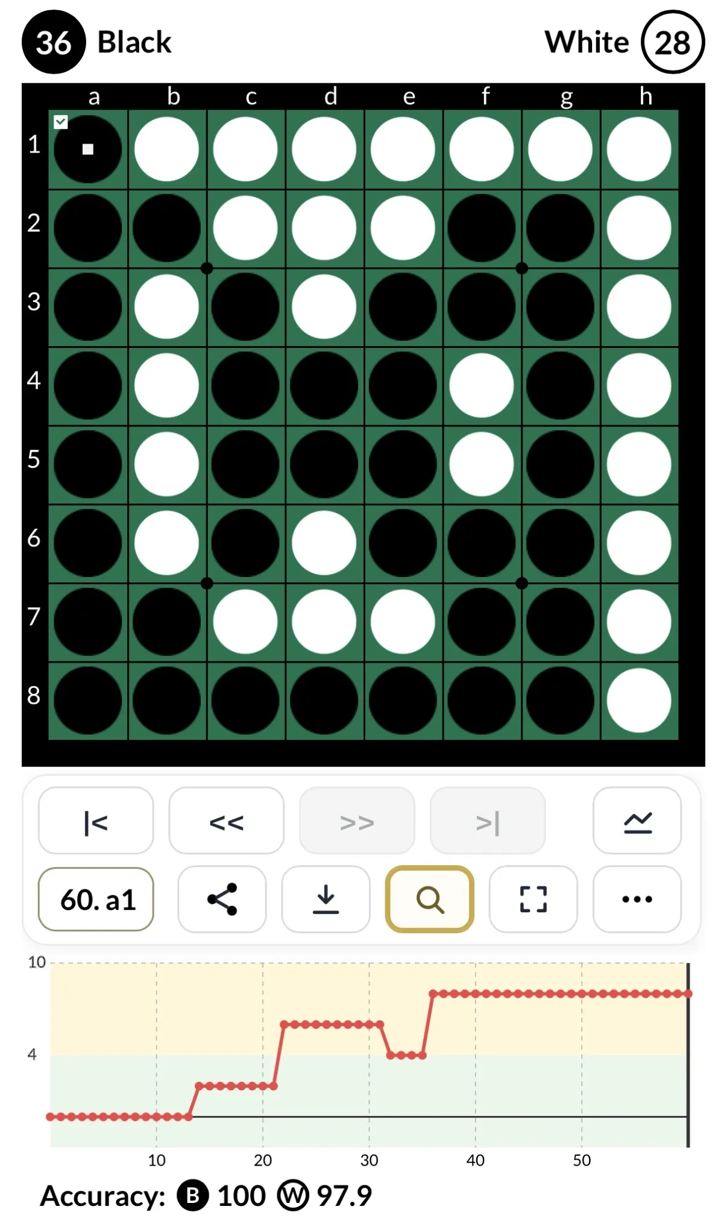
Task: Toggle the checkbox on square a1
Action: [x=61, y=122]
